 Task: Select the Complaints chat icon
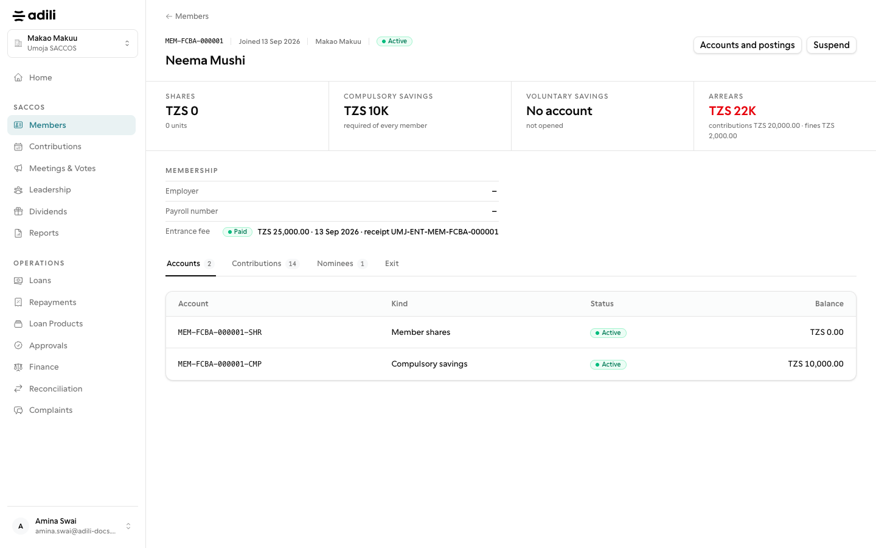(x=18, y=410)
